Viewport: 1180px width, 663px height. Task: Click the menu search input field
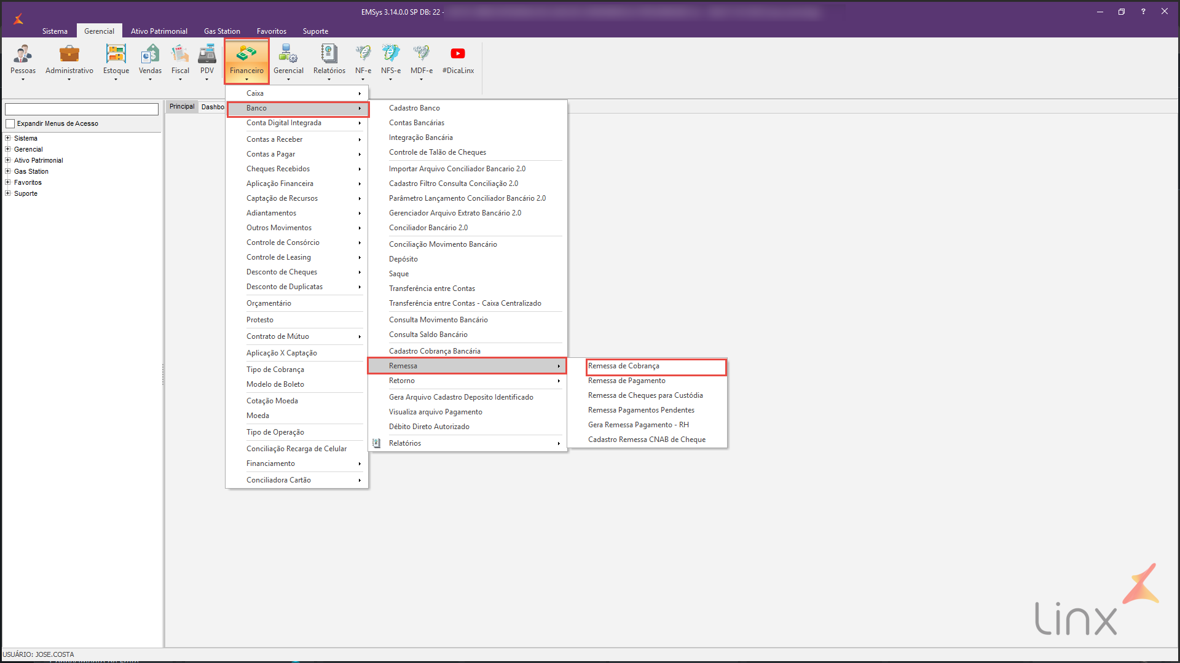click(82, 109)
